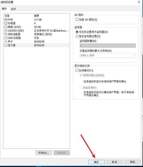Image resolution: width=143 pixels, height=167 pixels.
Task: Select 将主机设置用于监视器 radio option
Action: click(77, 32)
